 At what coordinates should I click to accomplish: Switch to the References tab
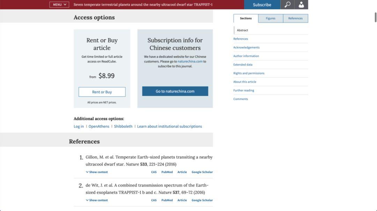[295, 18]
